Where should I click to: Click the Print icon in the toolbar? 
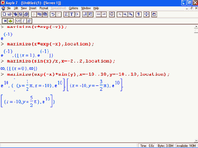pyautogui.click(x=26, y=14)
